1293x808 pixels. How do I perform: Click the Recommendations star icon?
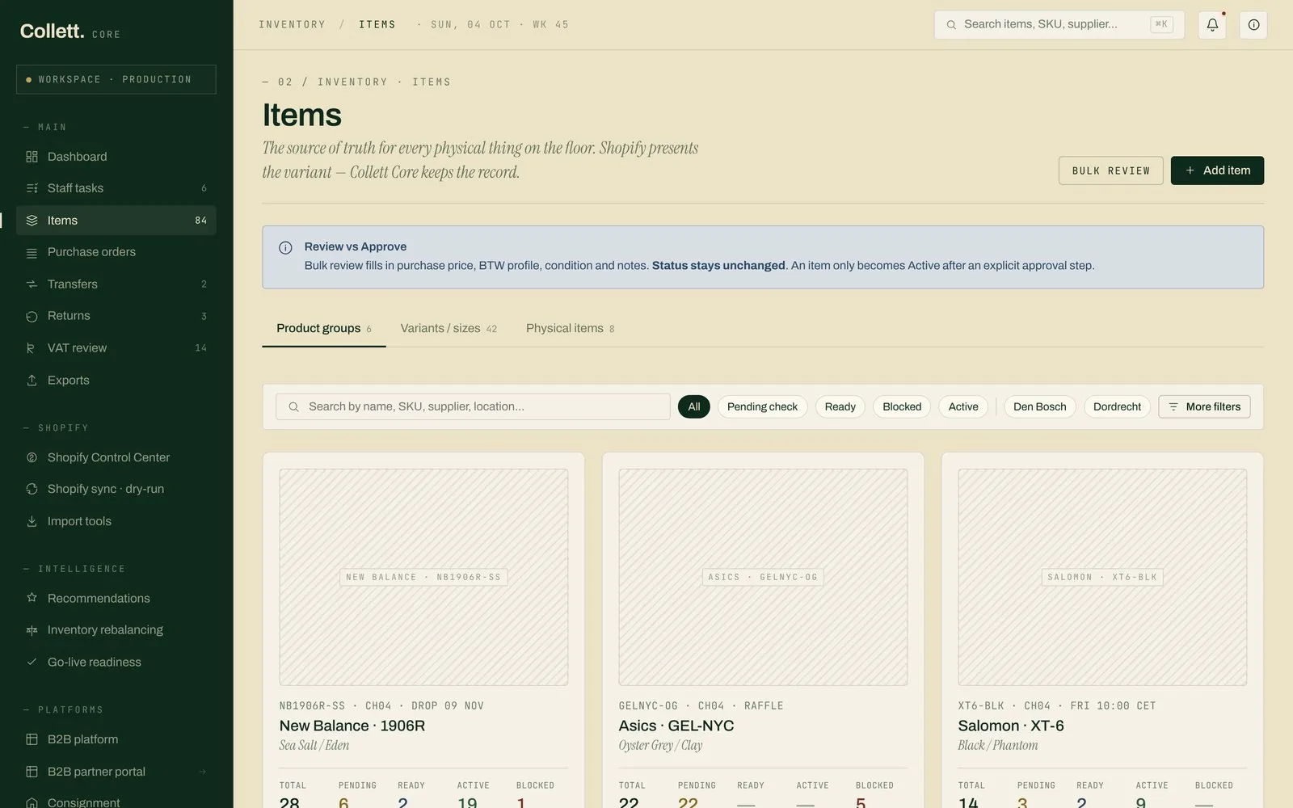(32, 598)
